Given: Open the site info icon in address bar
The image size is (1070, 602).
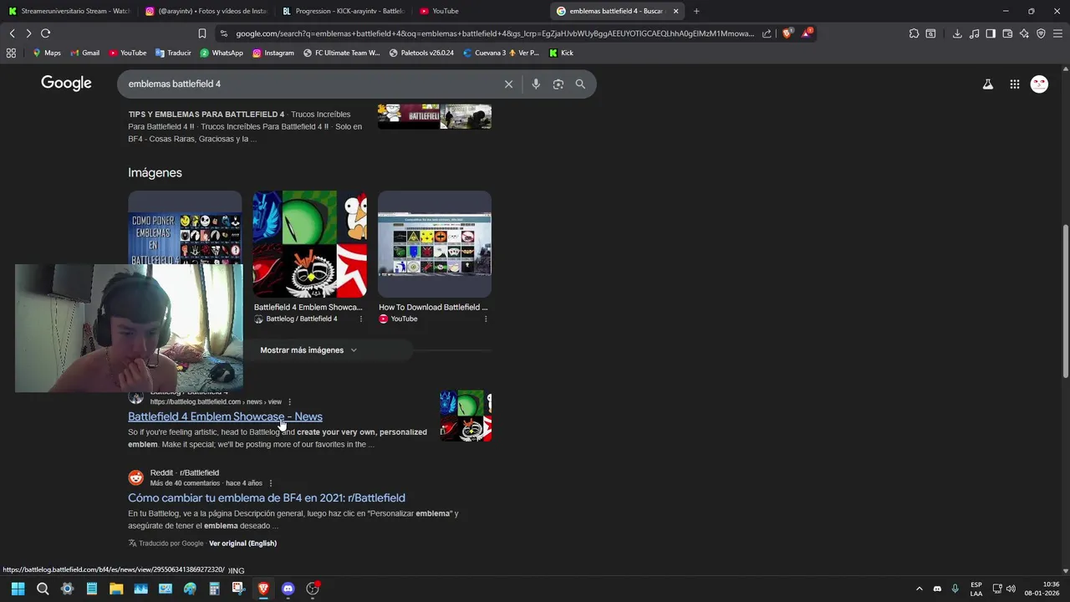Looking at the screenshot, I should click(223, 33).
